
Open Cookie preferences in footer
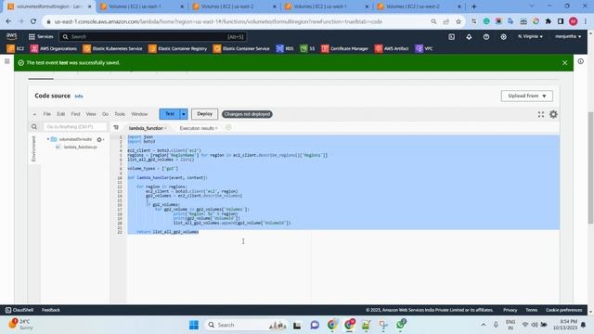(x=563, y=310)
